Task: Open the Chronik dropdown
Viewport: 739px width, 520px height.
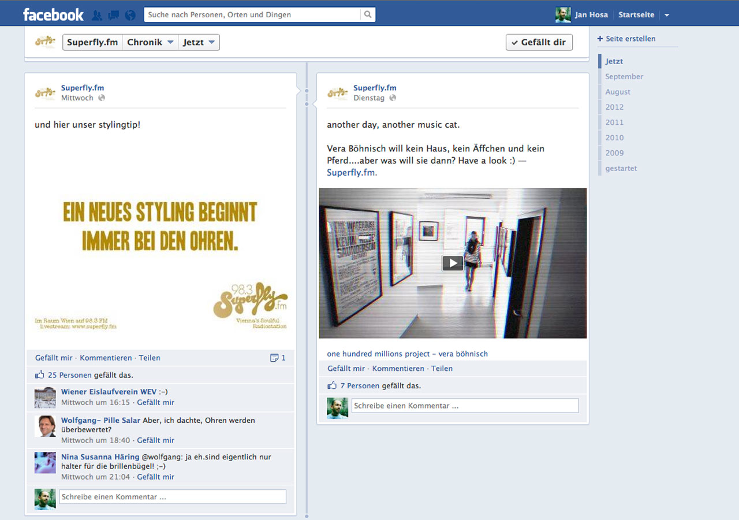Action: pyautogui.click(x=151, y=42)
